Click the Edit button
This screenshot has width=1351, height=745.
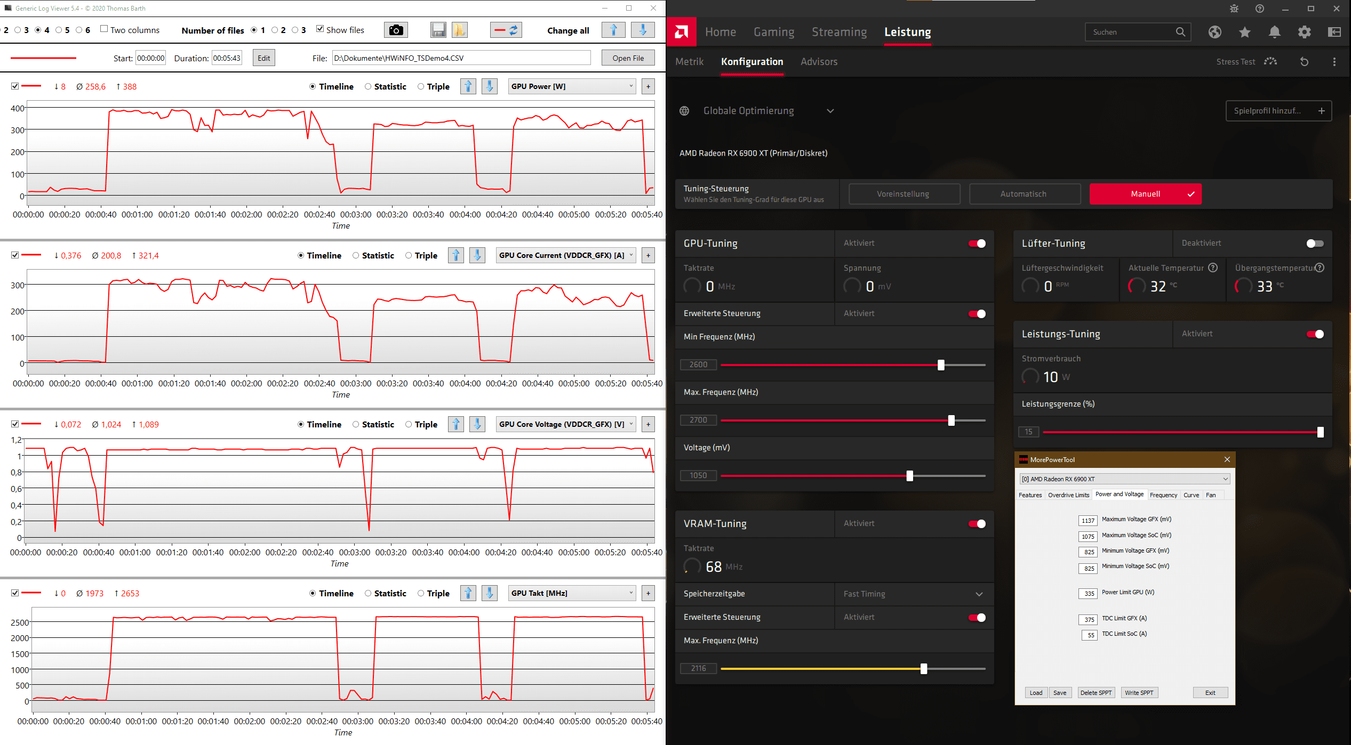(264, 58)
